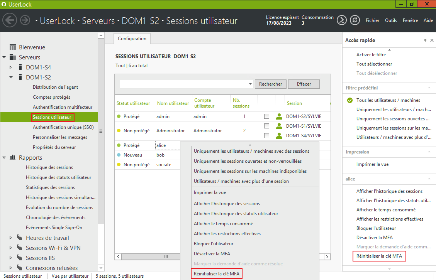This screenshot has height=280, width=436.
Task: Click the green status dot for admin
Action: coord(119,116)
